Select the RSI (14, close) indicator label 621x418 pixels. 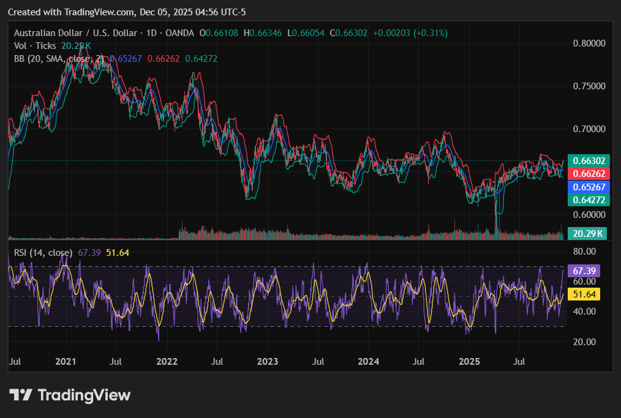click(43, 253)
